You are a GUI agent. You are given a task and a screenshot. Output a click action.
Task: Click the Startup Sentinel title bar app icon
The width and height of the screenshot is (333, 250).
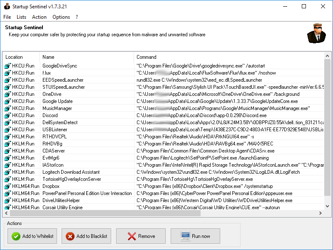[x=7, y=6]
